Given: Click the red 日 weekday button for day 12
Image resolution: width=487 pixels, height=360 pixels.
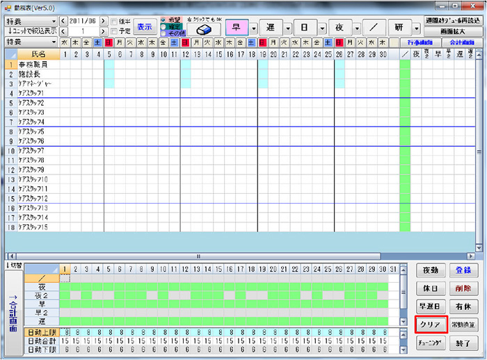Looking at the screenshot, I should (x=186, y=42).
